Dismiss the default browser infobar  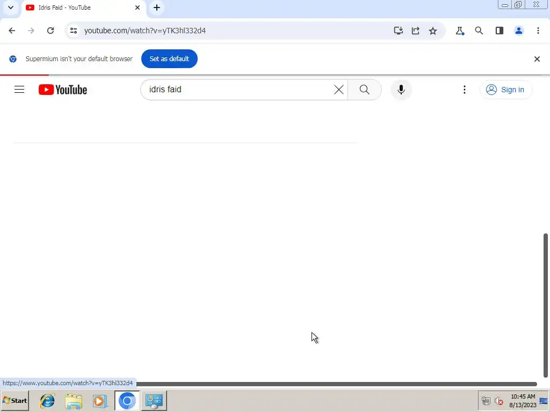537,59
